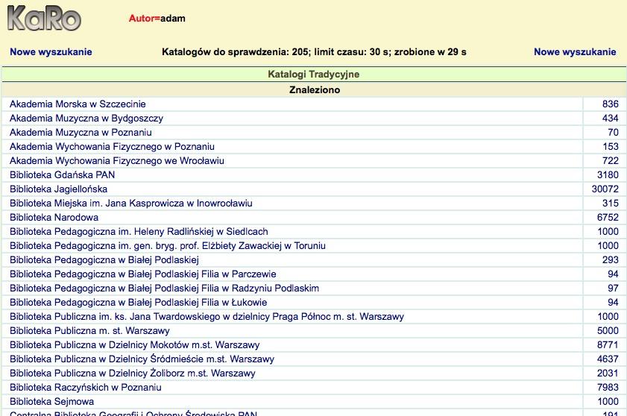Open Biblioteka Raczyńskich w Poznaniu link
Screen dimensions: 627x416
tap(86, 388)
